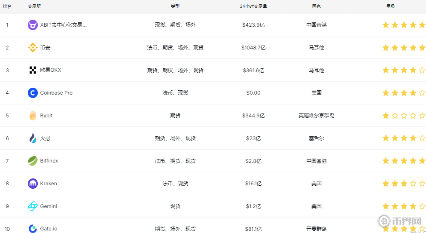
Task: Click the 交易所 column header
Action: [x=34, y=6]
